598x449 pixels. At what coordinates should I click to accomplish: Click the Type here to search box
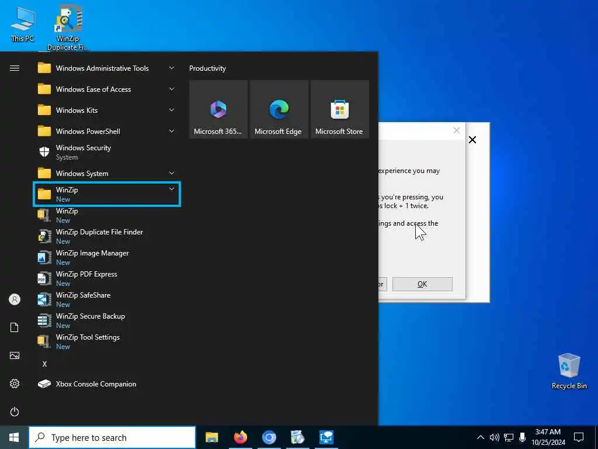(x=113, y=437)
